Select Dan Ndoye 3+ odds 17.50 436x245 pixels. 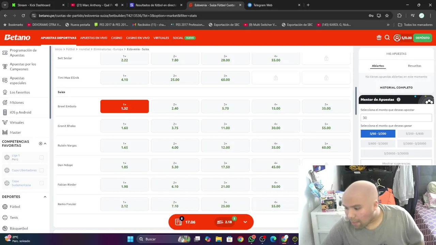[225, 165]
